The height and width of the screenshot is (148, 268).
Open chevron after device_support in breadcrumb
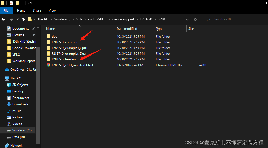pyautogui.click(x=137, y=19)
